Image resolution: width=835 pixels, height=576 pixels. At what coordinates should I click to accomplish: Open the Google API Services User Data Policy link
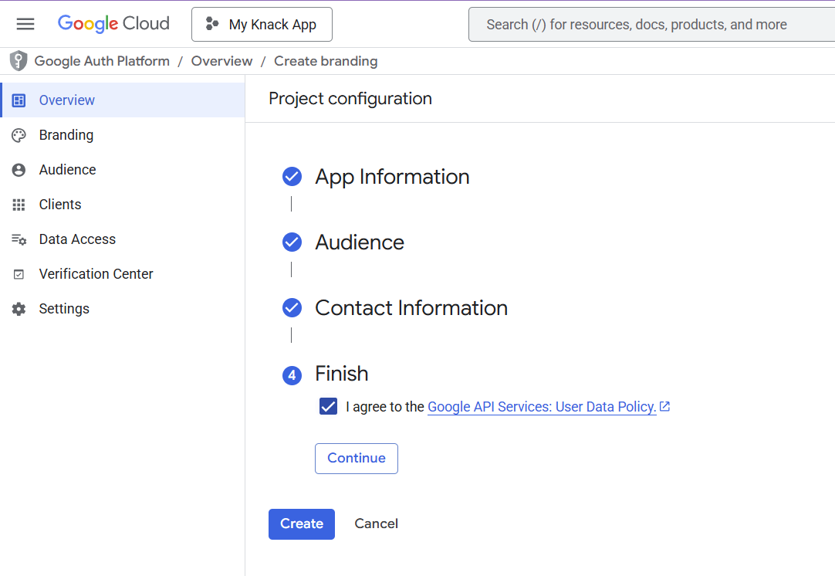point(542,407)
